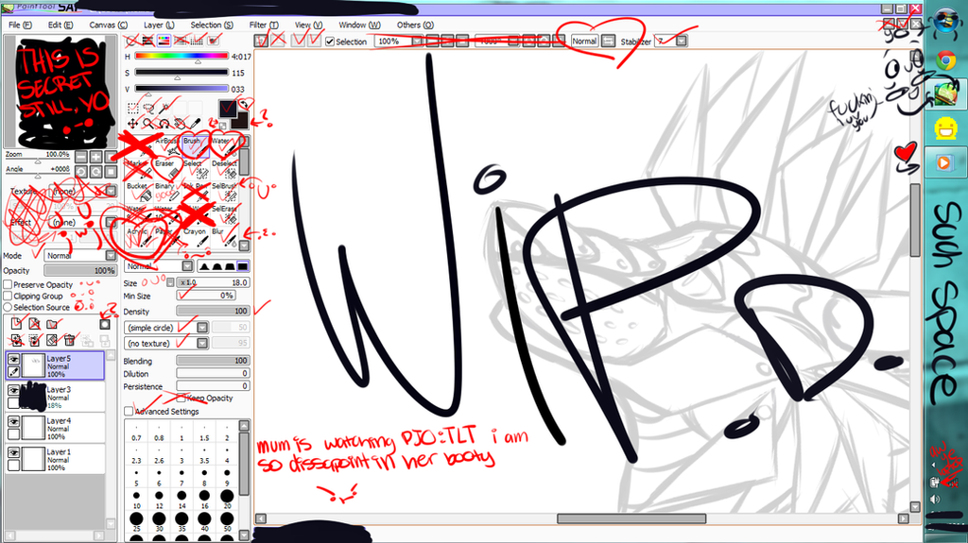The height and width of the screenshot is (543, 968).
Task: Choose the Bucket fill tool
Action: tap(138, 192)
